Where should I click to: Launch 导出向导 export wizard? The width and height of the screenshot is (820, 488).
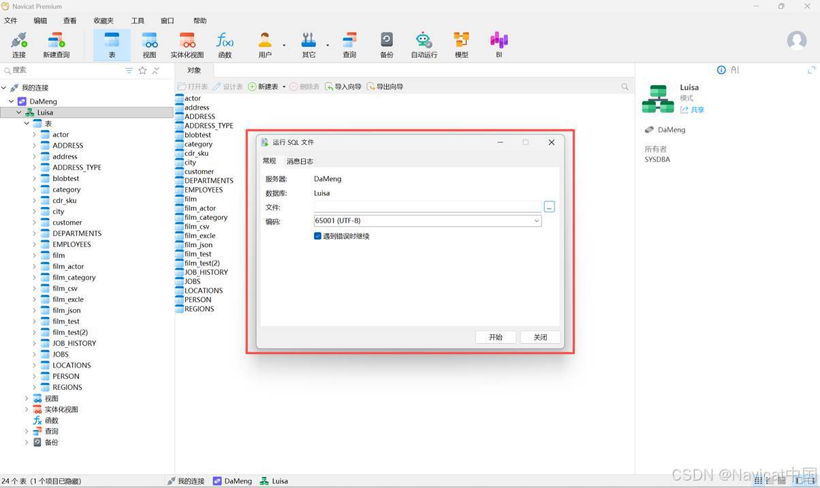[385, 86]
